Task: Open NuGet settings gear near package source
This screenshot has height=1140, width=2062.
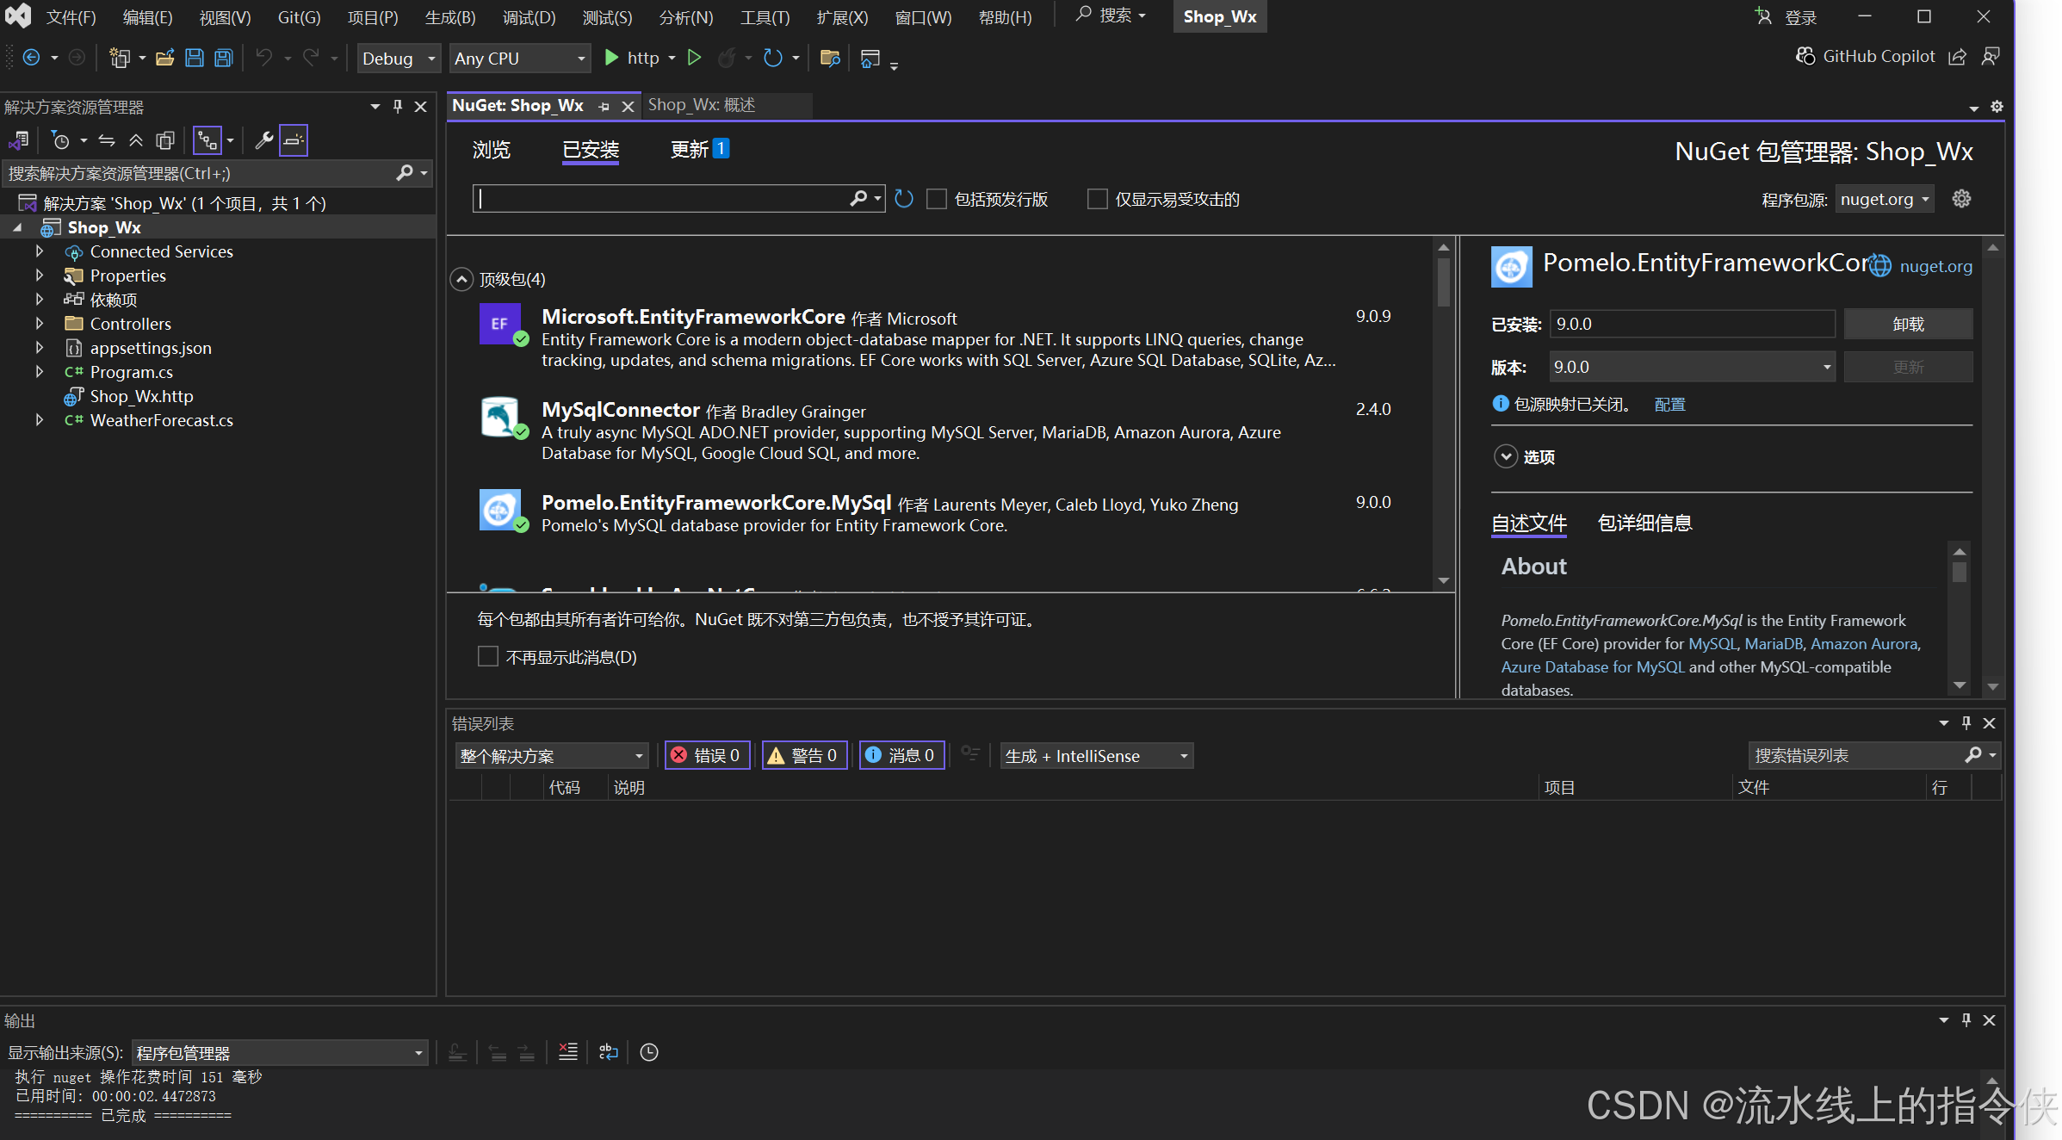Action: (x=1961, y=199)
